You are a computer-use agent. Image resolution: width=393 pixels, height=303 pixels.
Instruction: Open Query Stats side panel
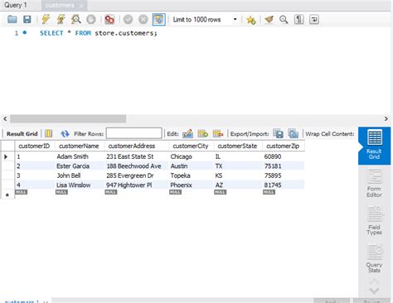click(374, 258)
